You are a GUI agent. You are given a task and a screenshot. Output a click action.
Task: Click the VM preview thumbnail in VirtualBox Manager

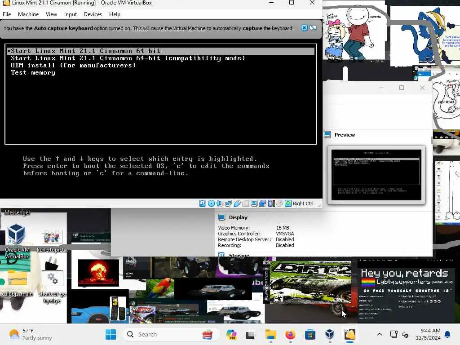point(376,175)
